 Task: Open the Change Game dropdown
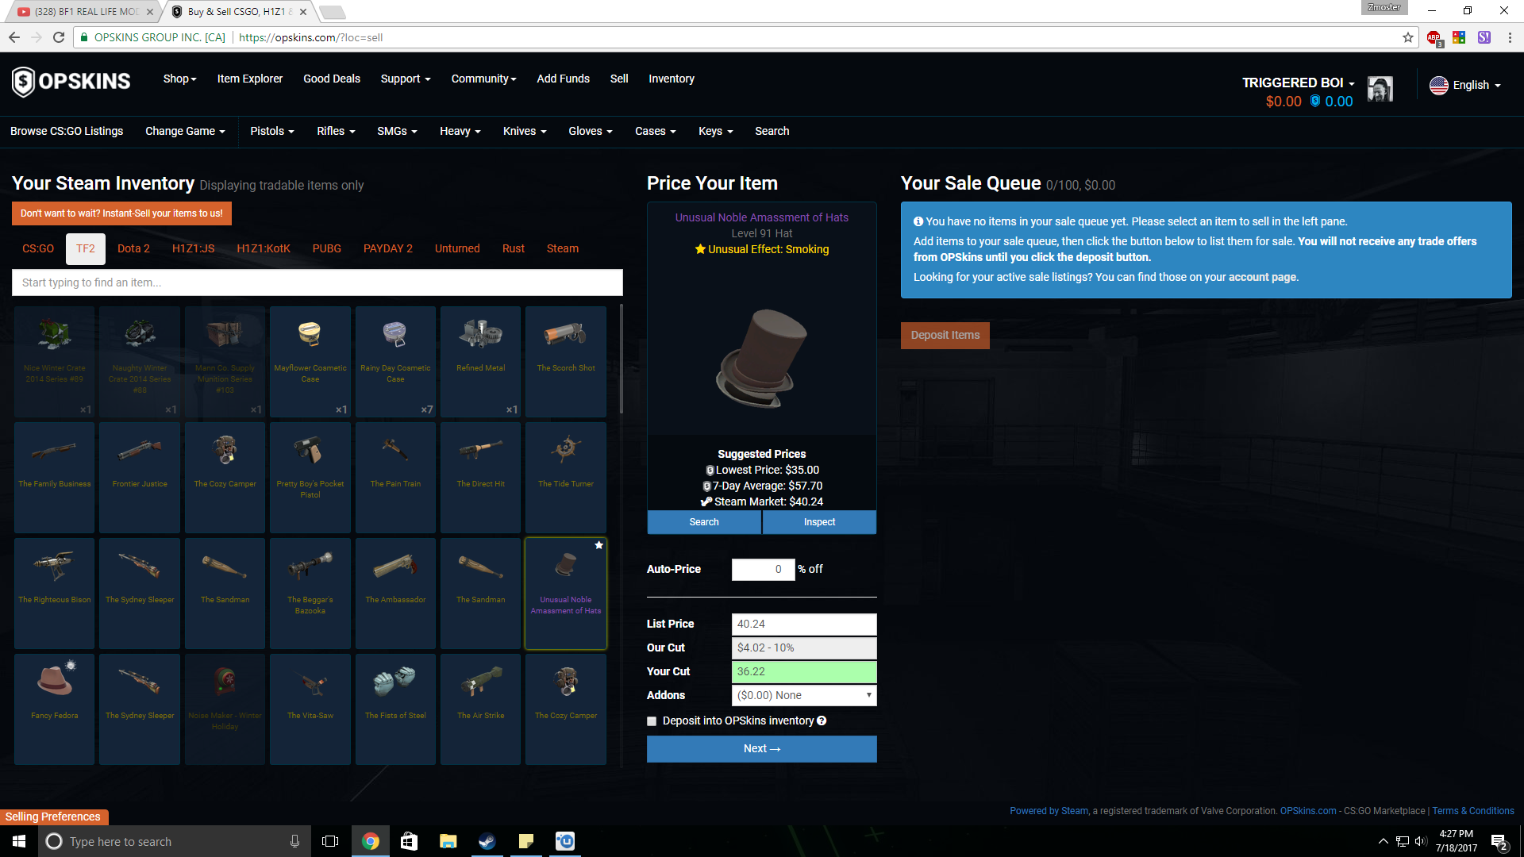(x=185, y=131)
